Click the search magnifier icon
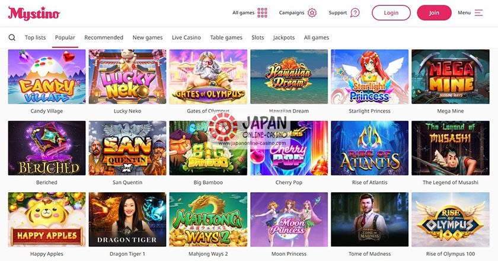 pyautogui.click(x=12, y=37)
